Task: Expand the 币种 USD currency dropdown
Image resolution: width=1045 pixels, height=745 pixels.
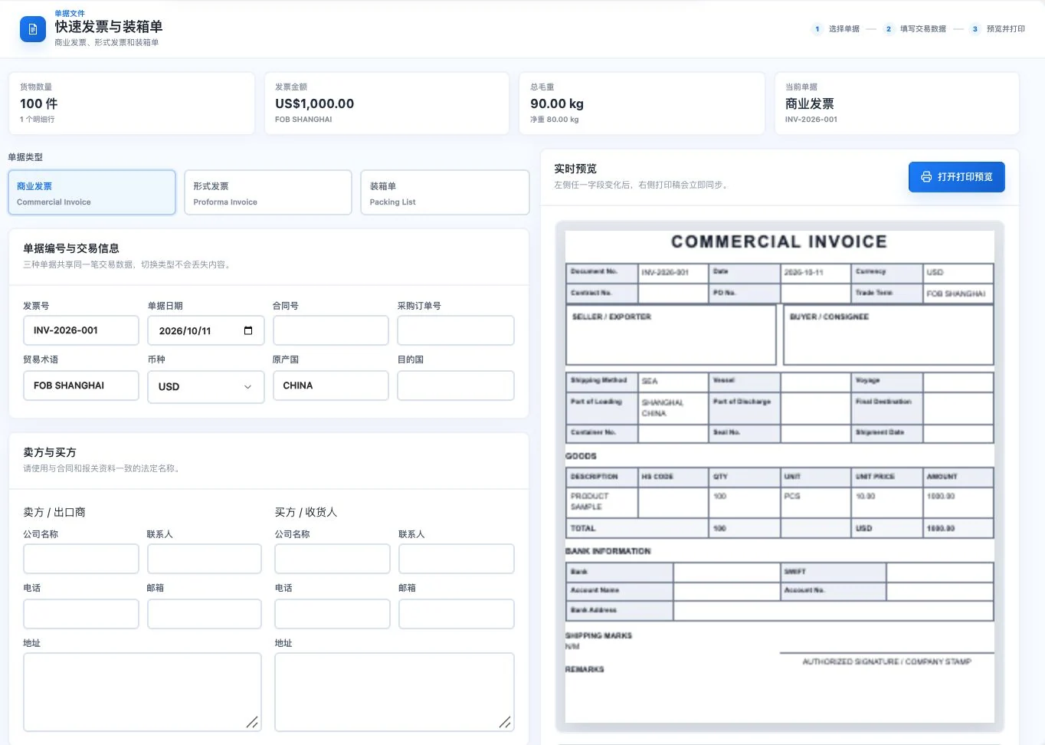Action: (x=205, y=387)
